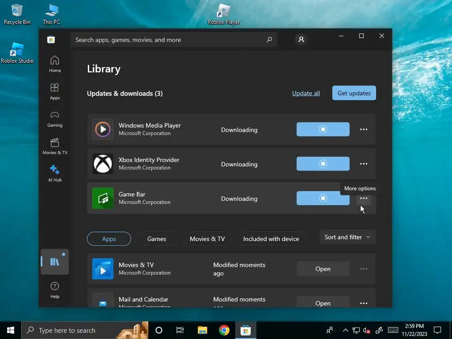Image resolution: width=452 pixels, height=339 pixels.
Task: Select Roblox Player desktop shortcut
Action: (x=224, y=14)
